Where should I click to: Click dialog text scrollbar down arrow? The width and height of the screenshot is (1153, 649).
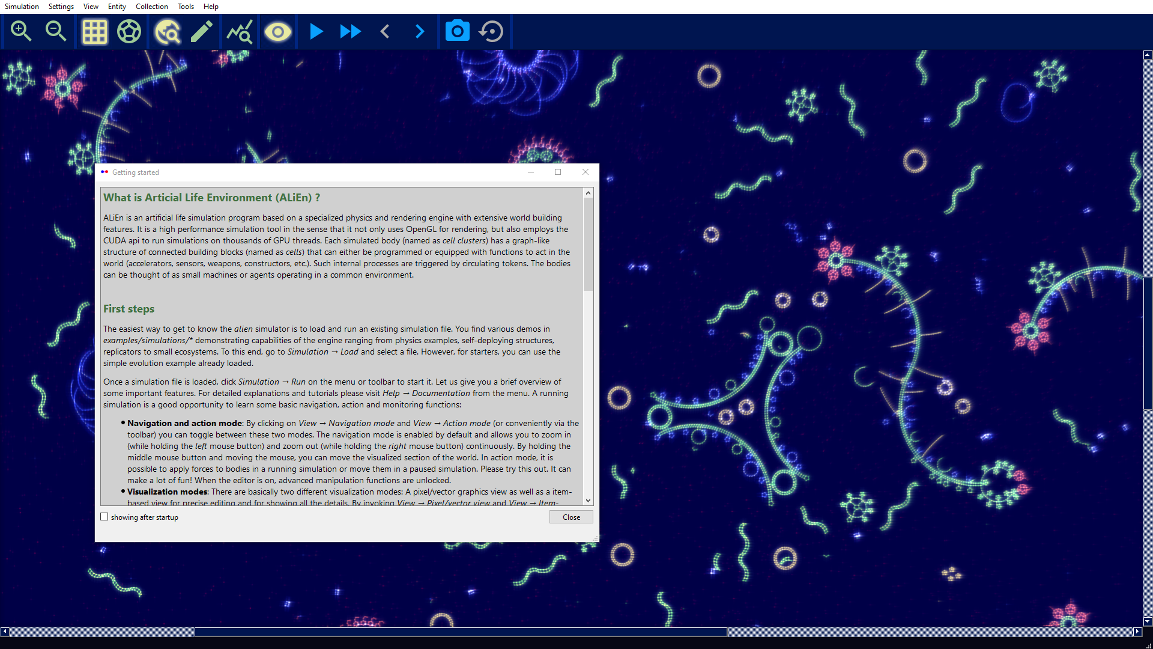click(588, 500)
